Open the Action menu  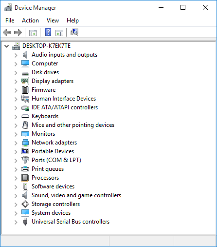click(x=30, y=21)
